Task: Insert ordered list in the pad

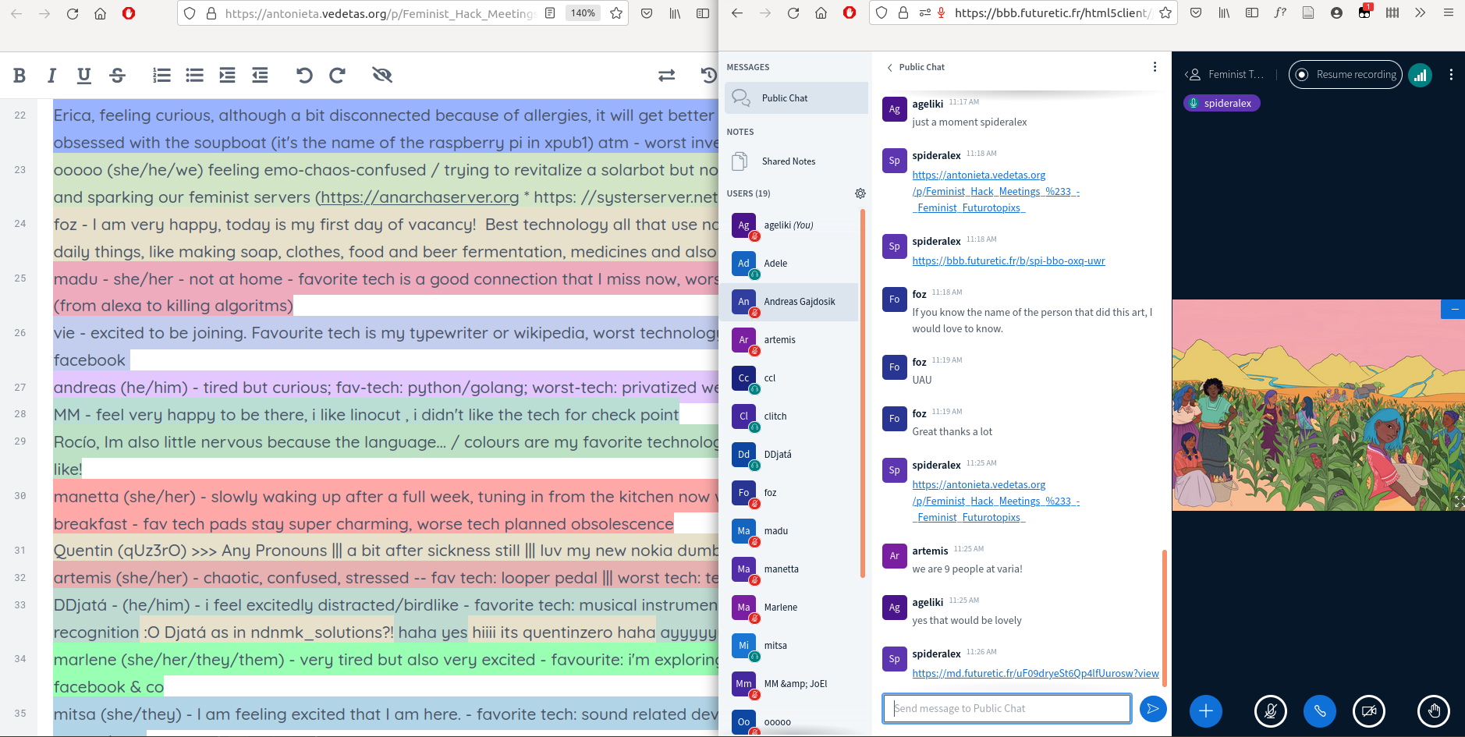Action: click(161, 76)
